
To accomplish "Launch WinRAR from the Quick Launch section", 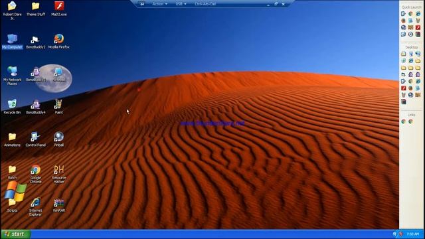I will [x=418, y=34].
